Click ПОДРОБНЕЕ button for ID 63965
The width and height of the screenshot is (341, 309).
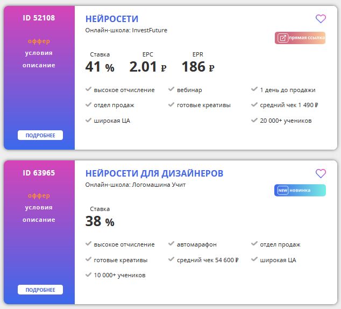coord(40,290)
